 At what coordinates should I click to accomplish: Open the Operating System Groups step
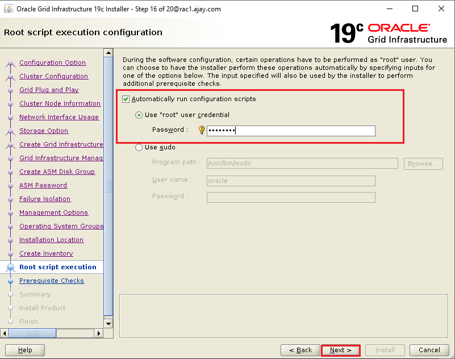point(61,227)
